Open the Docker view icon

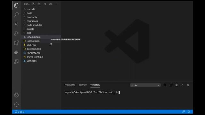tap(16, 52)
